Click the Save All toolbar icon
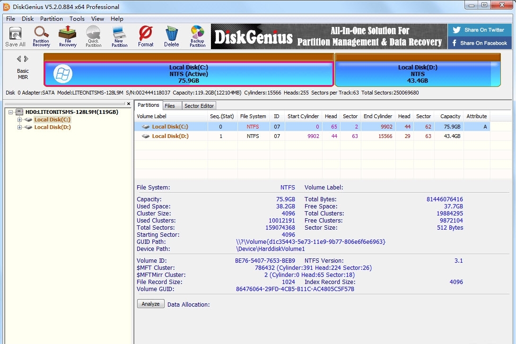 click(x=15, y=37)
